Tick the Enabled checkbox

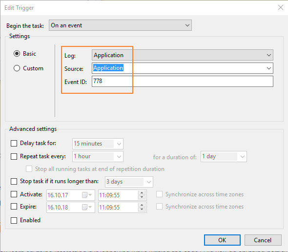coord(14,220)
